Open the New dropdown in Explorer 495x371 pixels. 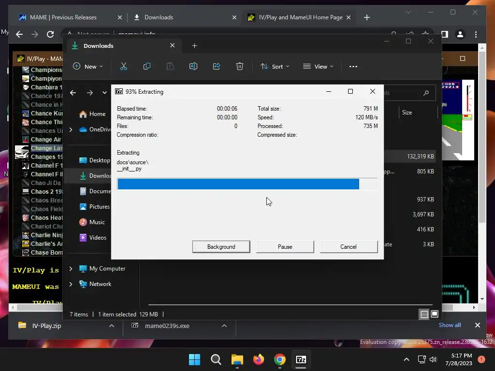pyautogui.click(x=88, y=66)
